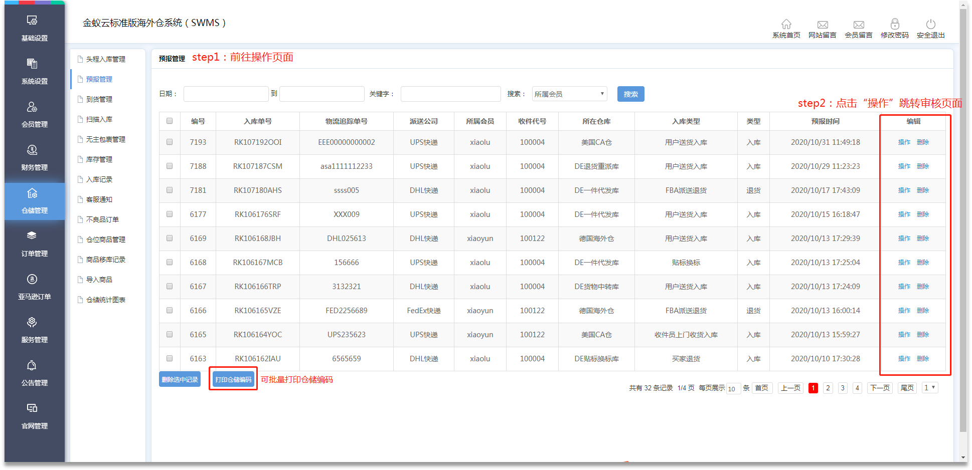Click the 关键字 input field
Screen dimensions: 972x470
(x=450, y=94)
